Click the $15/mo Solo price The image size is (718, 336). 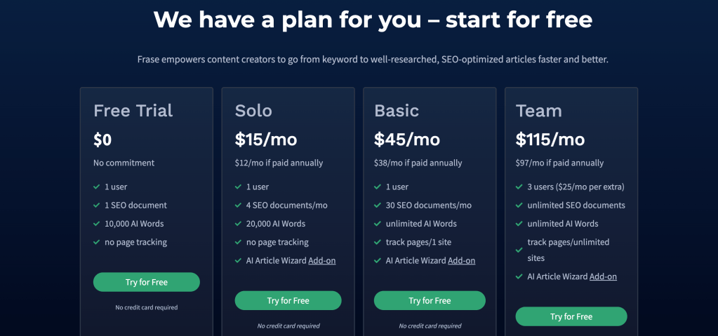point(266,140)
